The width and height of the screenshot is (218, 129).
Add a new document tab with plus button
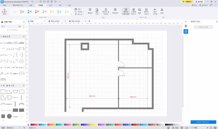[x=89, y=21]
